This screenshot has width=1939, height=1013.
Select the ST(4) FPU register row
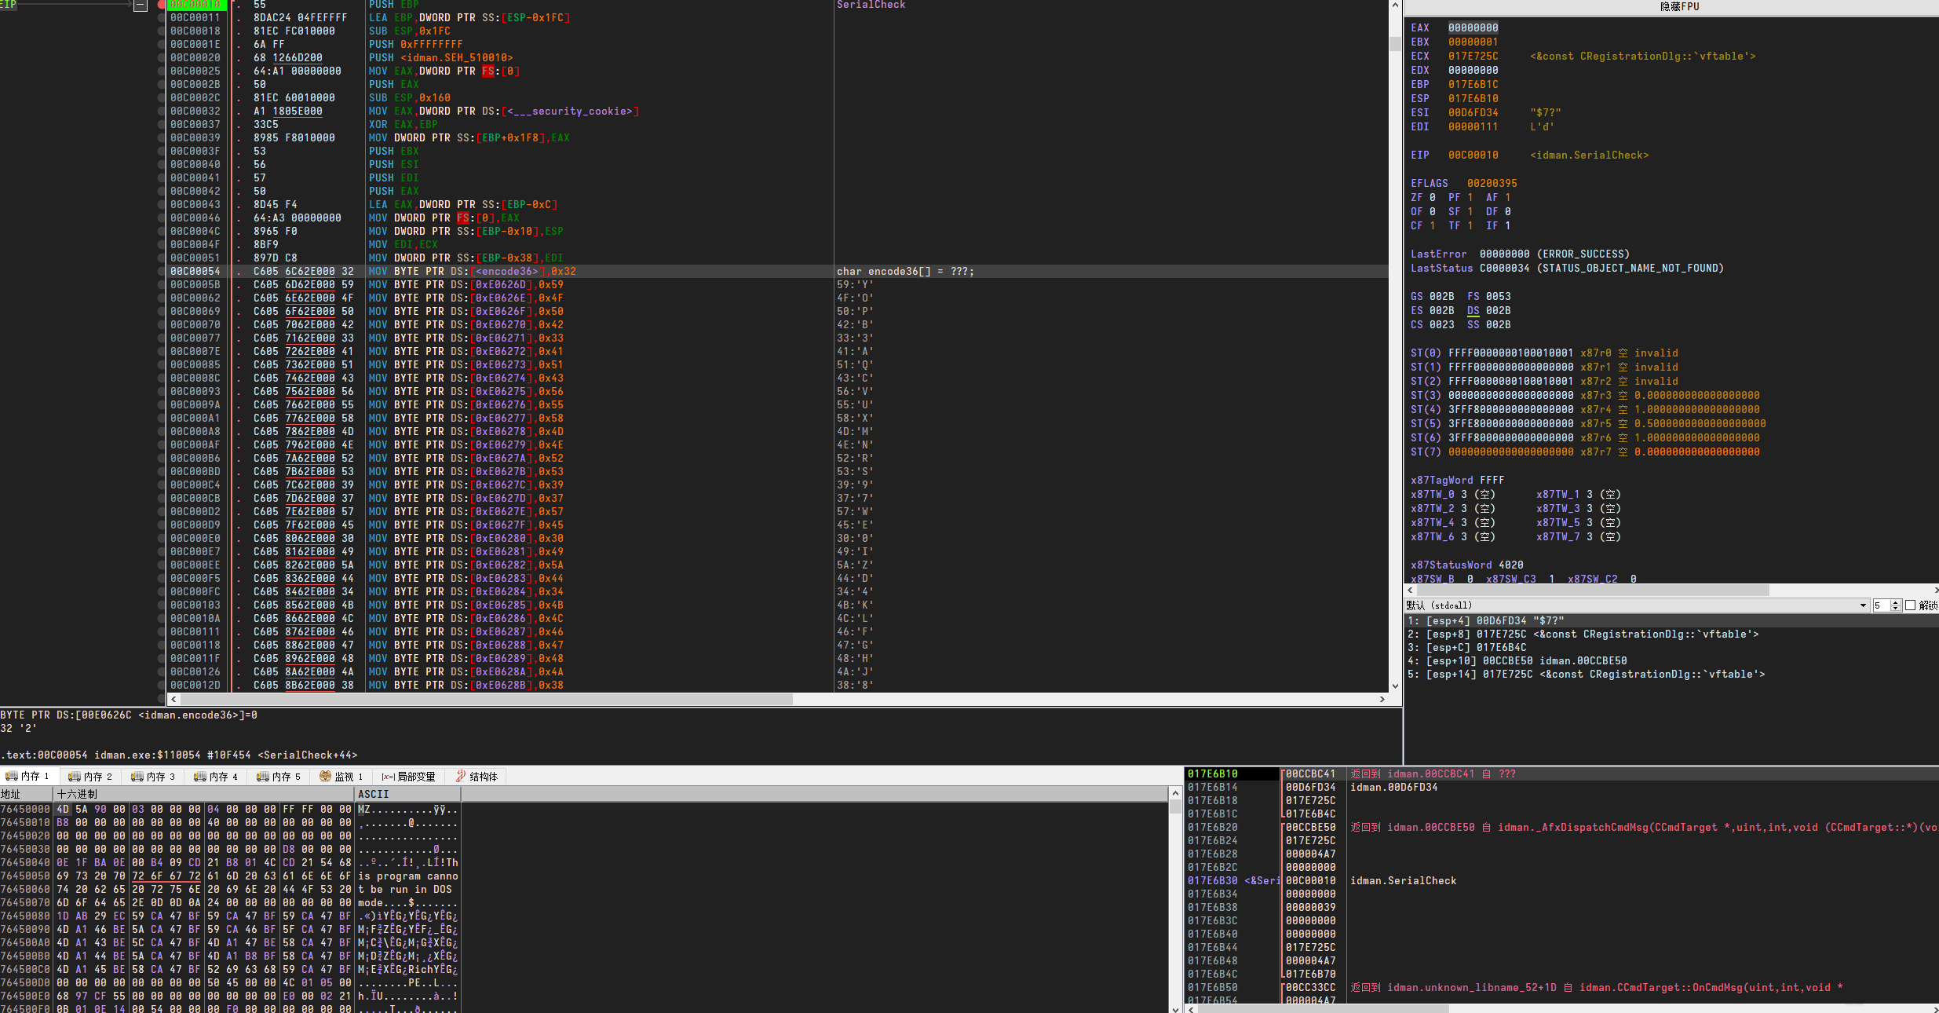[x=1584, y=409]
